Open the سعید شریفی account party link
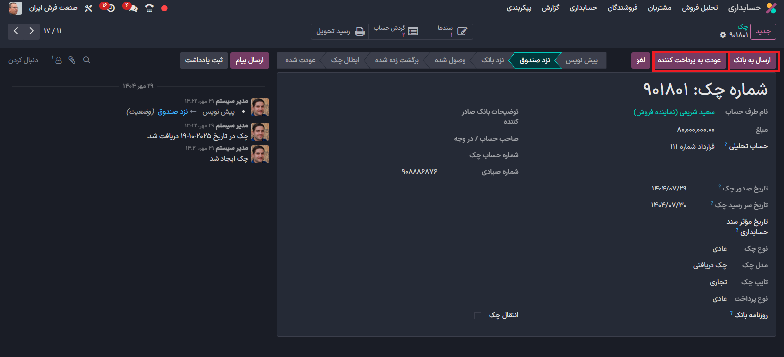784x357 pixels. coord(674,112)
